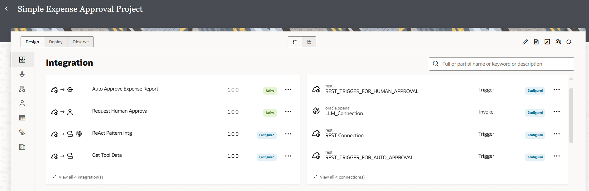
Task: Open actions menu for Auto Approve Expense Report
Action: pyautogui.click(x=288, y=90)
